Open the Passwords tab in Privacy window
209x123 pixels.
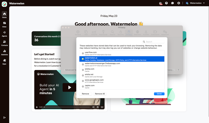click(103, 33)
